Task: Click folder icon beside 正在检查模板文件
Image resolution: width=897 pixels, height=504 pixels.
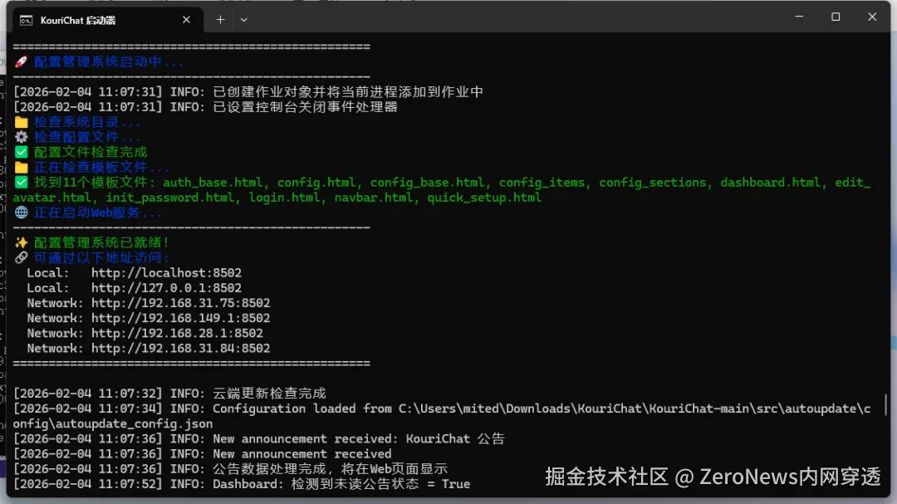Action: point(21,167)
